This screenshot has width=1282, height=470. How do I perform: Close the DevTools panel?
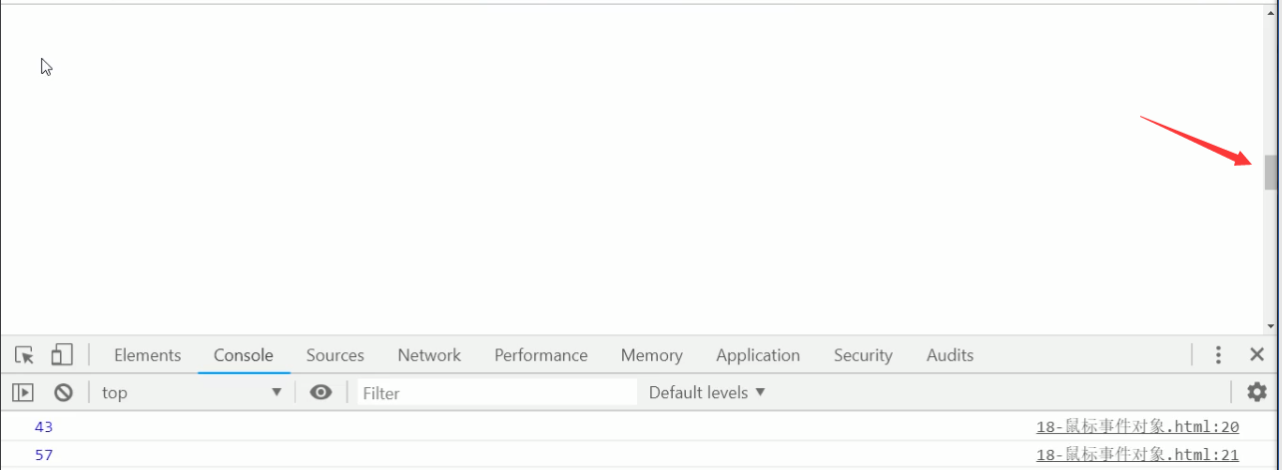1257,354
